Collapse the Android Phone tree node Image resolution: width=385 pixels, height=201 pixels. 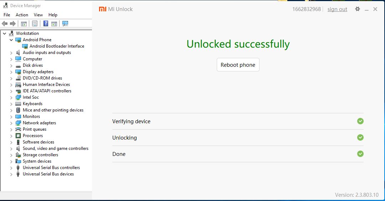(11, 40)
